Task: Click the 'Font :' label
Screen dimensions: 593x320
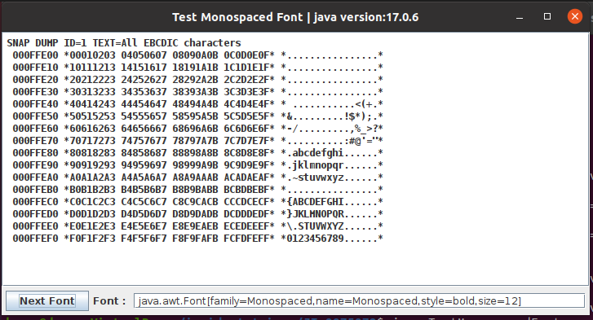Action: (x=109, y=300)
